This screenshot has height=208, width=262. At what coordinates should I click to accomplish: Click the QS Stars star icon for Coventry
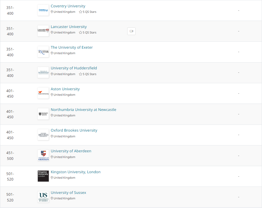[81, 12]
